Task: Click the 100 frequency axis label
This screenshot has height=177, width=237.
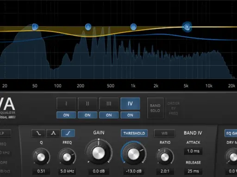Action: [x=57, y=86]
